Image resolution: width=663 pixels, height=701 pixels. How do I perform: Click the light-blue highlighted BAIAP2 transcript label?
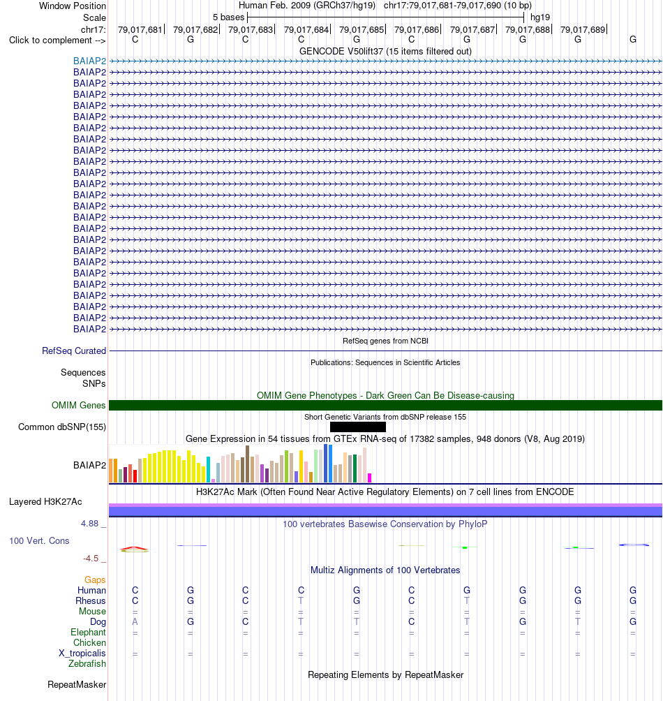90,61
